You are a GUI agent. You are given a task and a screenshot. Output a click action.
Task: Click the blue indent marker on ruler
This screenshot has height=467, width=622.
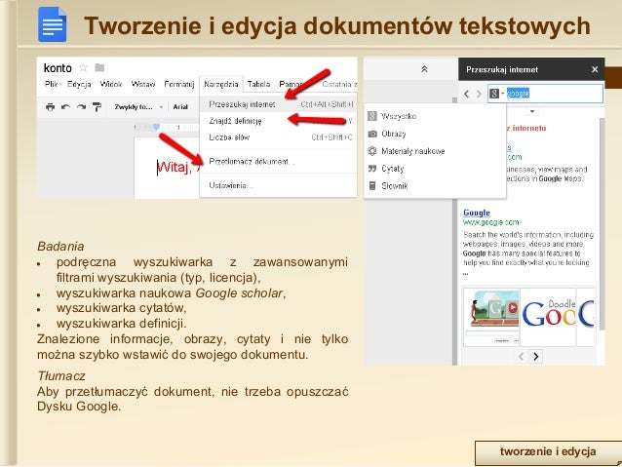pos(156,127)
